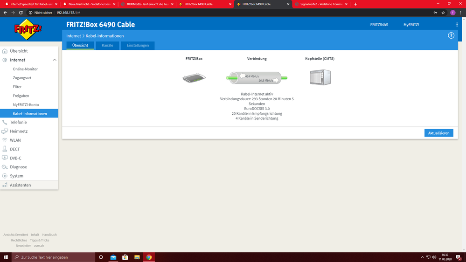Click the Internet breadcrumb link
The height and width of the screenshot is (262, 466).
click(73, 36)
